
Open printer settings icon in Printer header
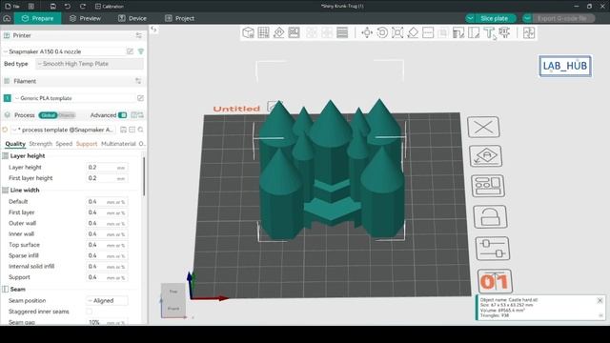(138, 35)
